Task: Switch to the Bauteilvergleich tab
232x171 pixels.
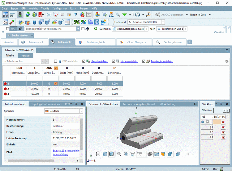Action: (x=96, y=42)
